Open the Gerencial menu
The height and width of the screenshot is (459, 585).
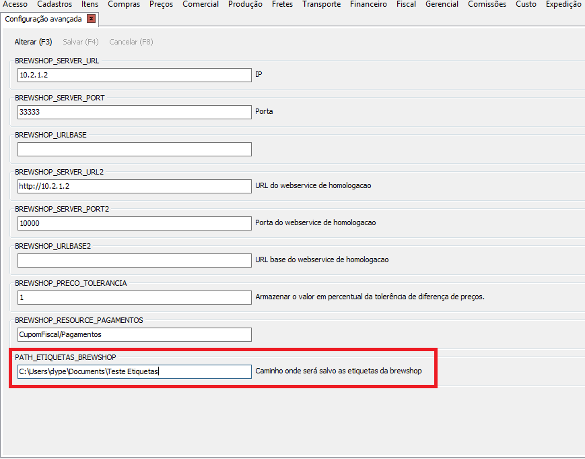pos(442,4)
